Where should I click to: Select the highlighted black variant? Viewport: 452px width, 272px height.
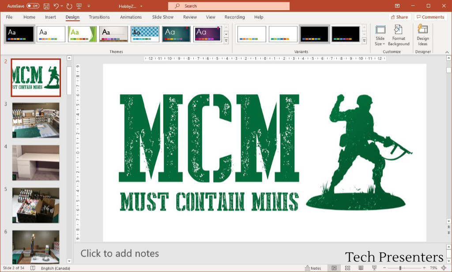click(x=314, y=34)
